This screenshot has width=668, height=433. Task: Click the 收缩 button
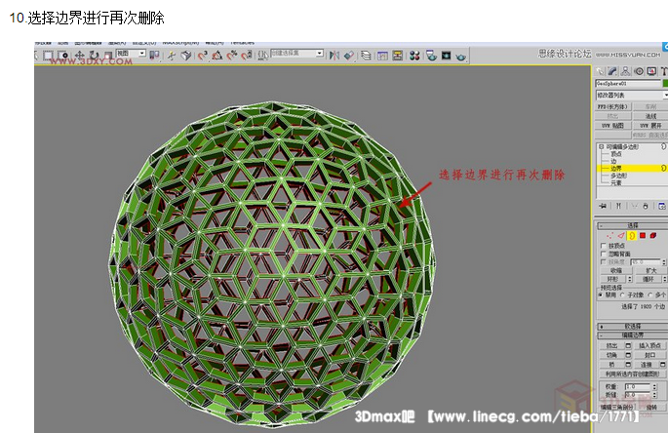click(x=616, y=271)
